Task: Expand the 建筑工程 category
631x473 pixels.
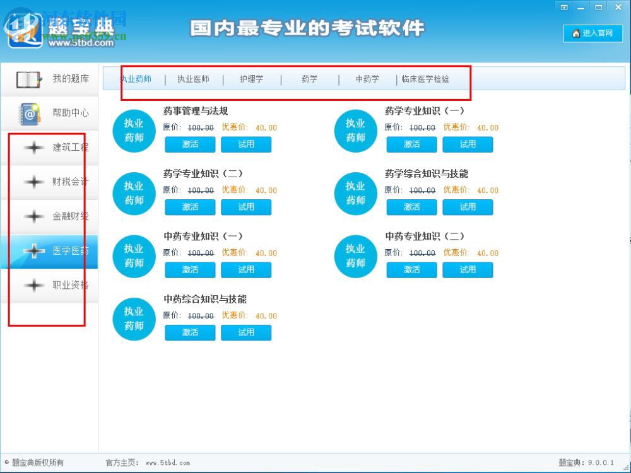Action: [34, 147]
